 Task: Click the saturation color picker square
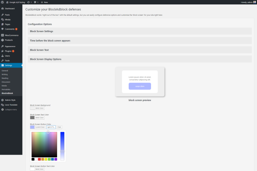pos(44,145)
